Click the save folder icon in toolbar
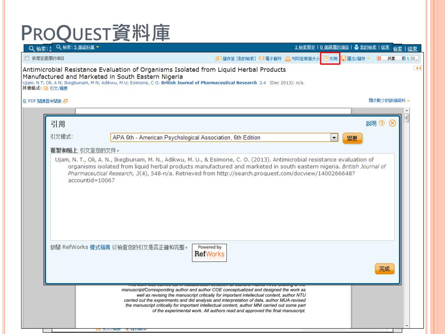 click(x=218, y=59)
